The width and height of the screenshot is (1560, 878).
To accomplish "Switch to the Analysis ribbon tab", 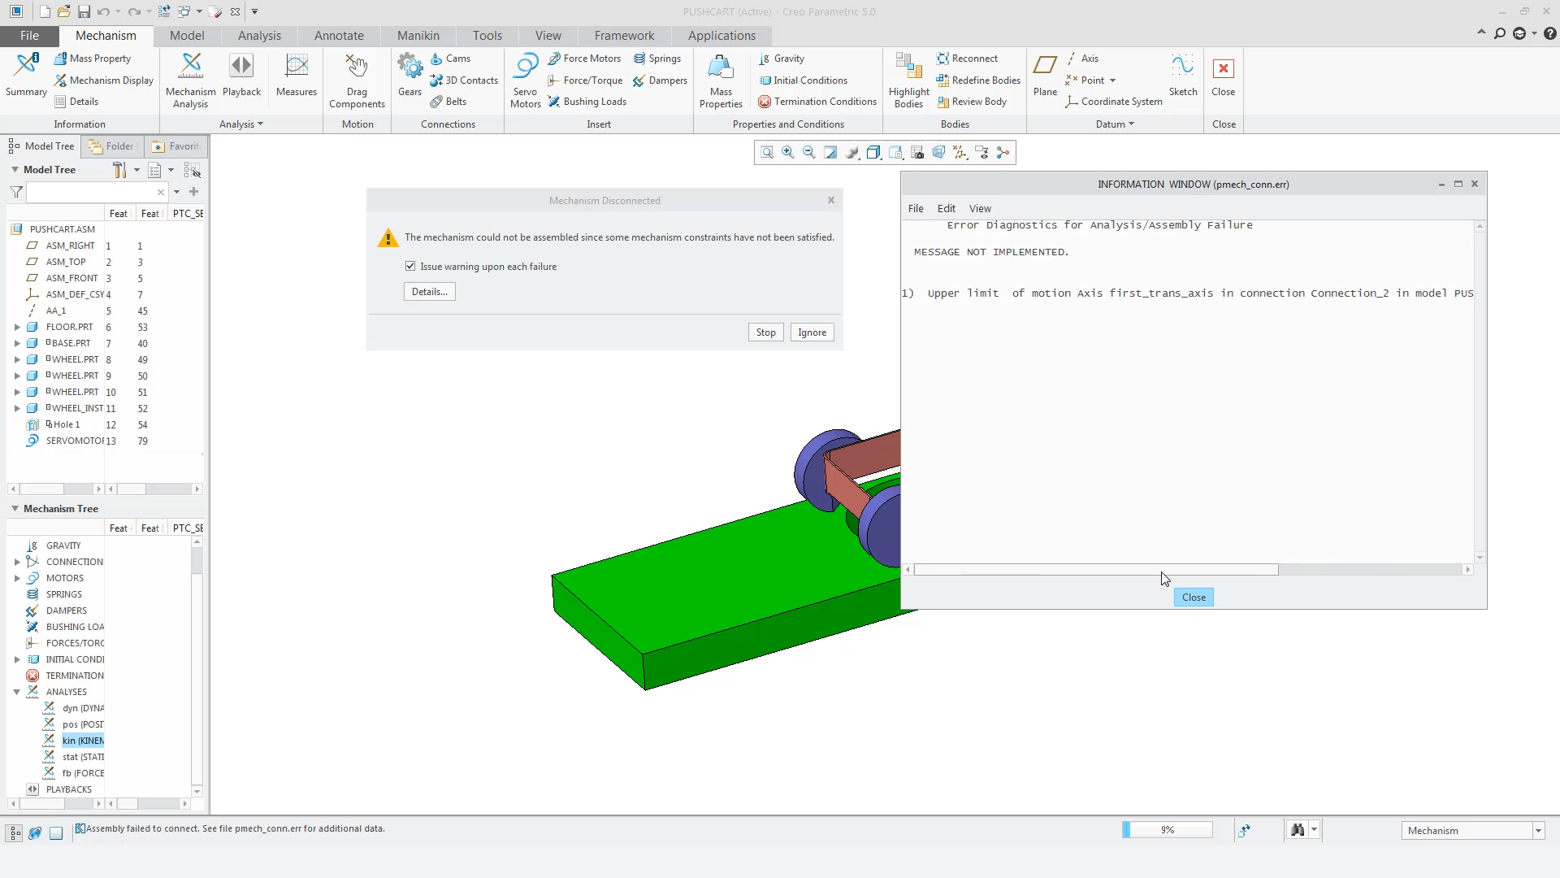I will point(259,36).
